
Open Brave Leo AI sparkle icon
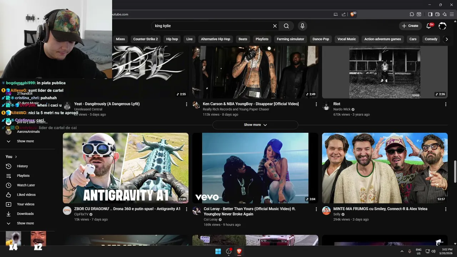coord(445,14)
